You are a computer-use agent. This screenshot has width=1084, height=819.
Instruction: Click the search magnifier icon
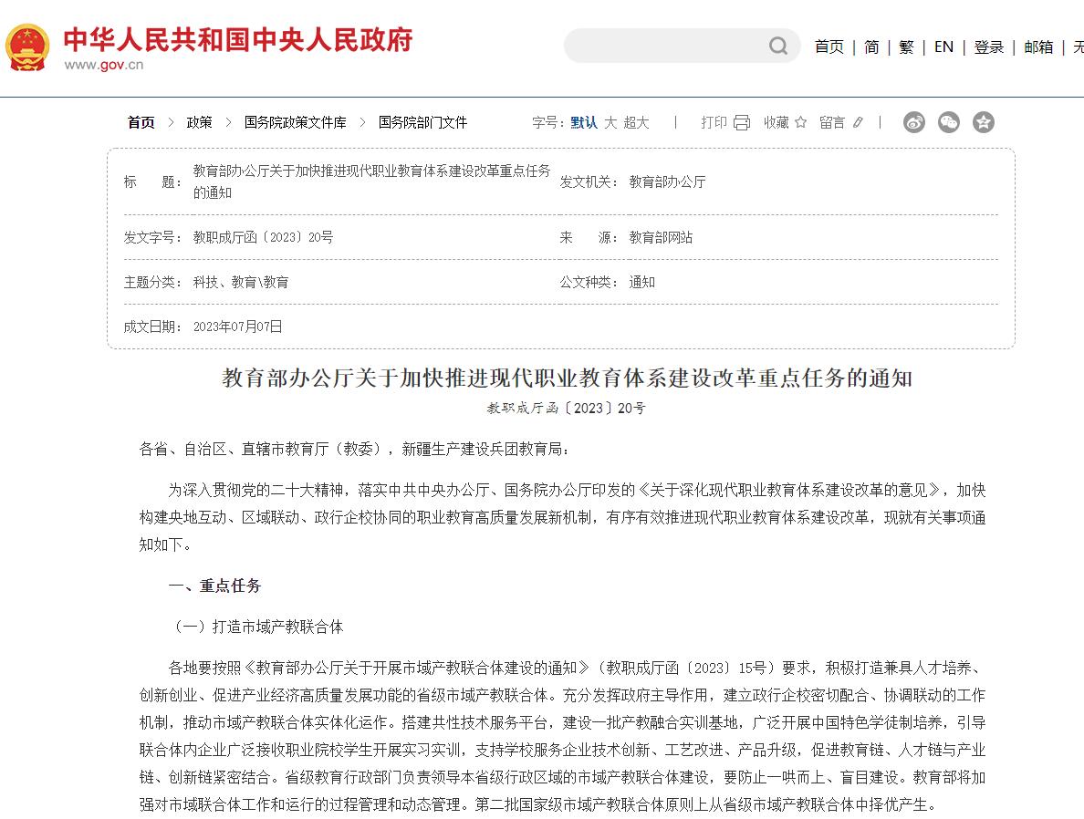click(x=778, y=47)
